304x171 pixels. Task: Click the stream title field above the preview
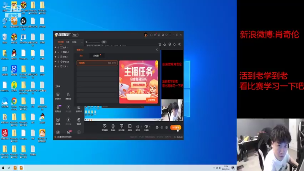(93, 42)
